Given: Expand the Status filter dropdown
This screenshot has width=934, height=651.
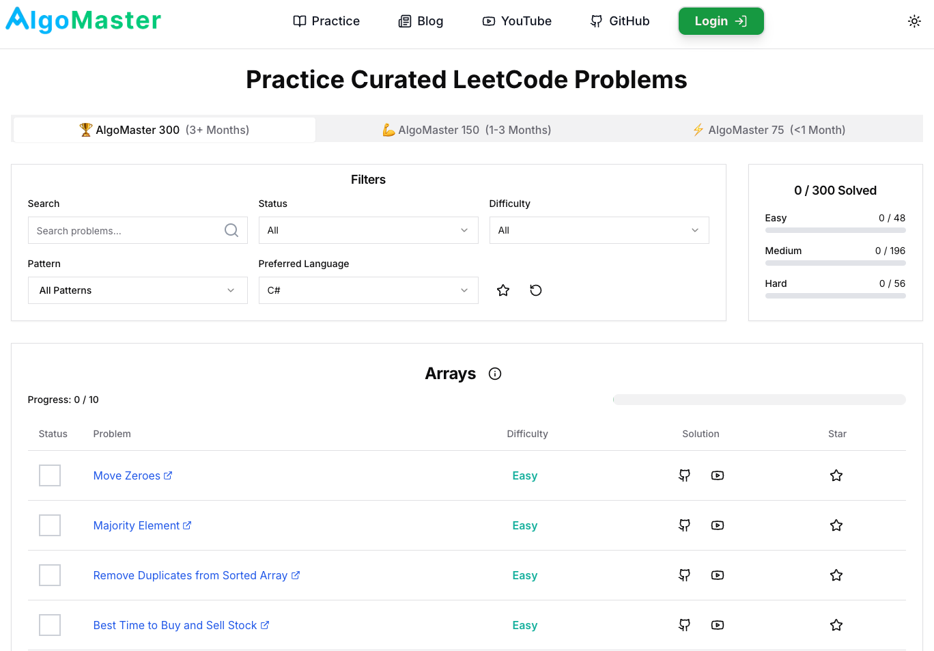Looking at the screenshot, I should [368, 230].
